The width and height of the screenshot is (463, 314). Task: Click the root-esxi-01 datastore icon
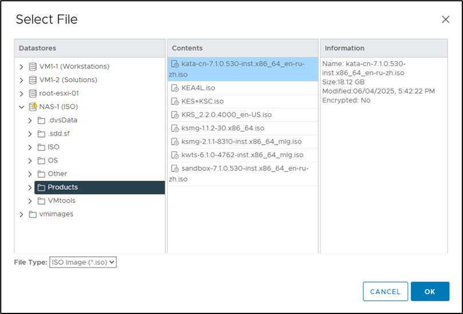(33, 94)
